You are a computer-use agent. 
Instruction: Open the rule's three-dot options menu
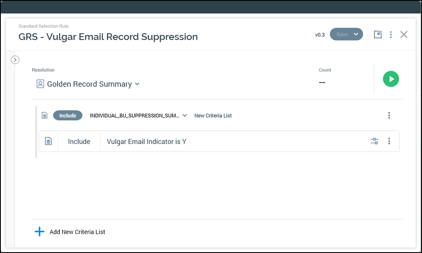[x=391, y=35]
